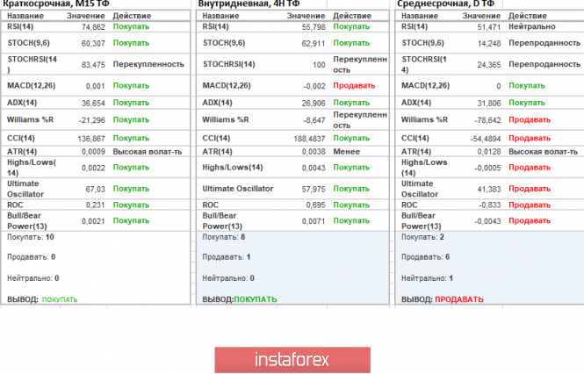Image resolution: width=584 pixels, height=374 pixels.
Task: Click Продавать: 6 summary in daily table
Action: (x=425, y=257)
